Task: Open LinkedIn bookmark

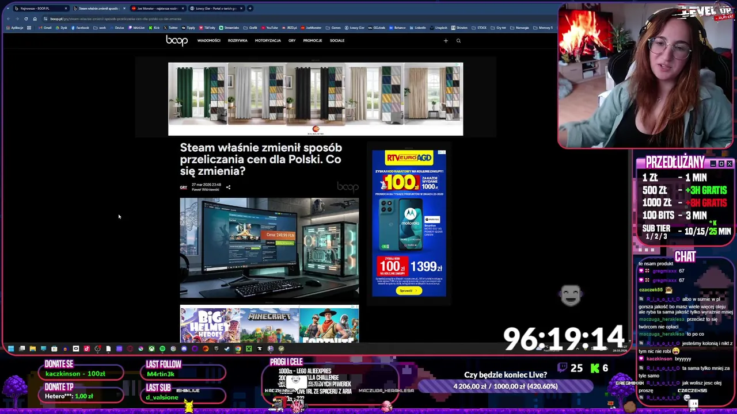Action: coord(418,28)
